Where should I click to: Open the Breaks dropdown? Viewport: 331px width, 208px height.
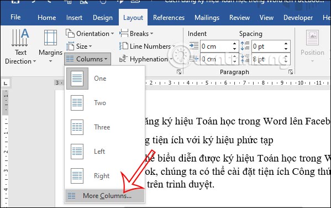coord(136,34)
